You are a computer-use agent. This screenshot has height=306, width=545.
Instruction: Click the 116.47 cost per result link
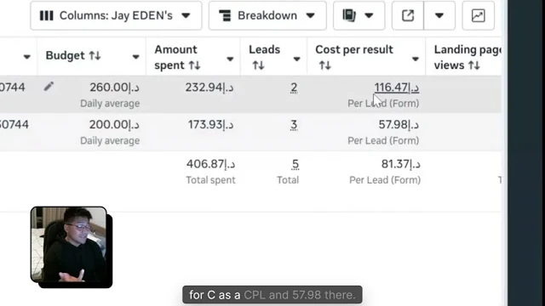tap(397, 88)
